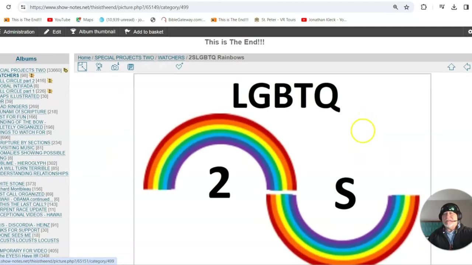
Task: Open the YouTube bookmark
Action: 59,20
